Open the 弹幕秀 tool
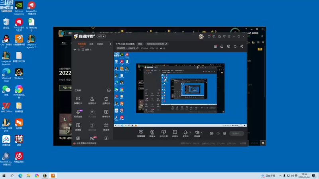The width and height of the screenshot is (319, 179). coord(106,127)
